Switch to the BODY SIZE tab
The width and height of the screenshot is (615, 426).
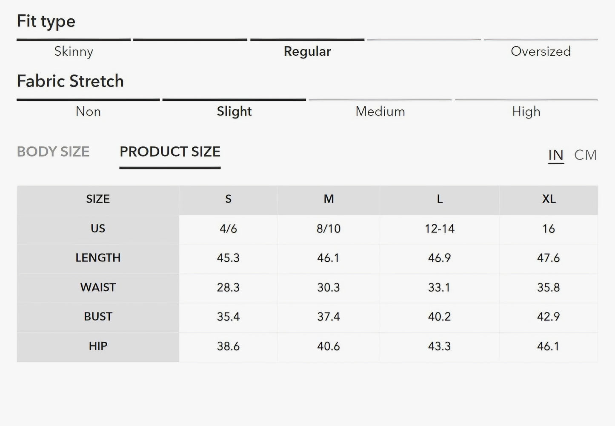tap(53, 152)
